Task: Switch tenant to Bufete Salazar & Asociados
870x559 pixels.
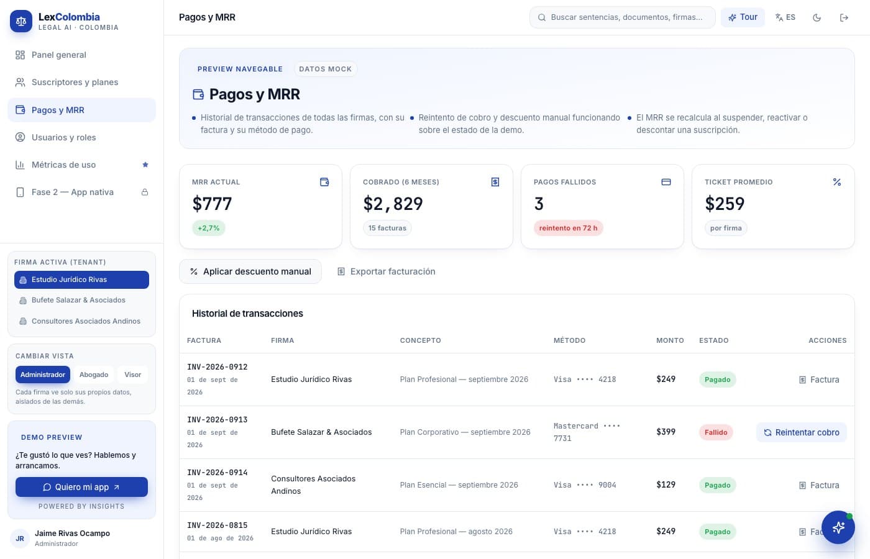Action: point(81,300)
